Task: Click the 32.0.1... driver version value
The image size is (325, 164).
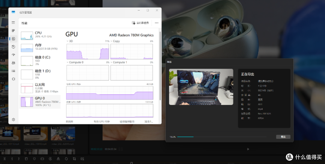Action: [149, 121]
